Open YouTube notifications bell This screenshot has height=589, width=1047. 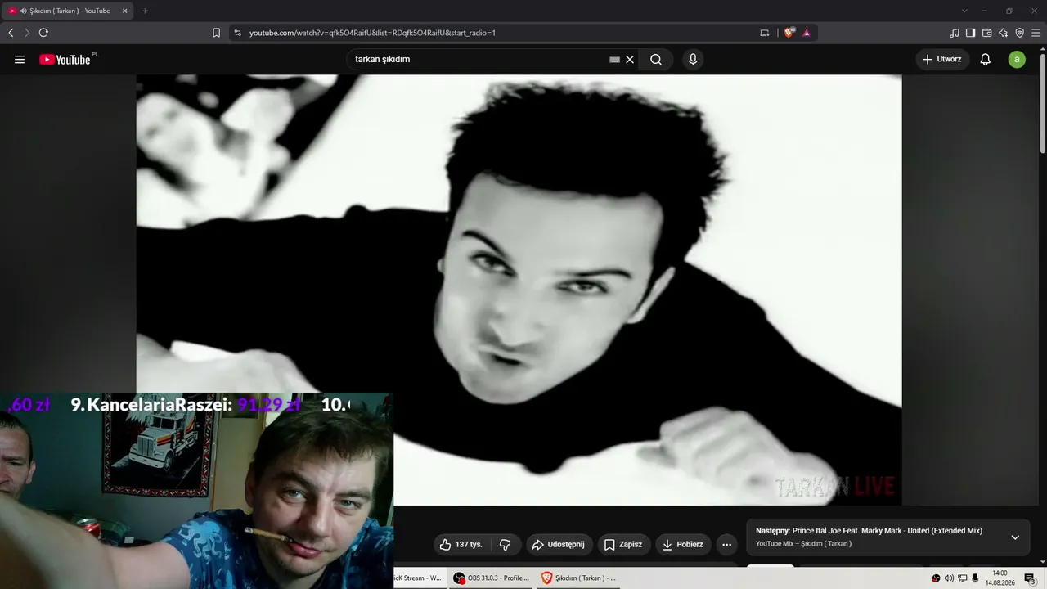986,60
